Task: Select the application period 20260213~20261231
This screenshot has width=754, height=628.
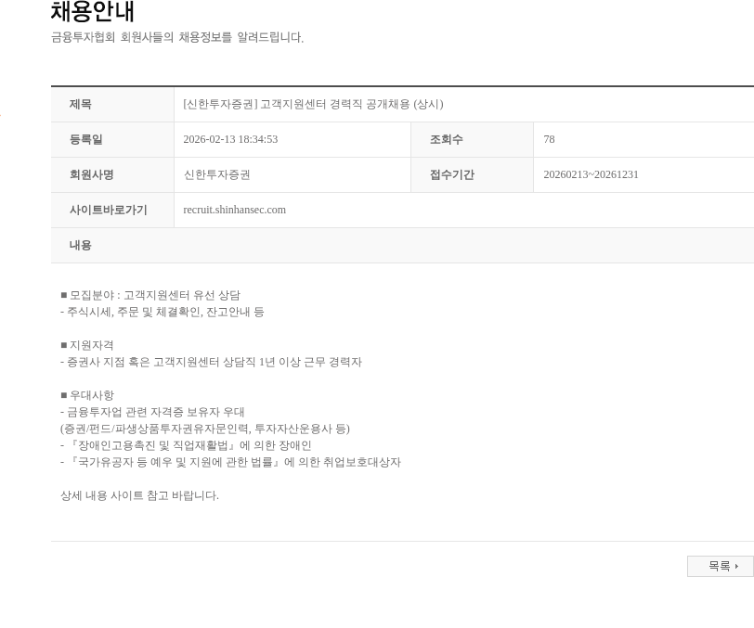Action: (591, 174)
